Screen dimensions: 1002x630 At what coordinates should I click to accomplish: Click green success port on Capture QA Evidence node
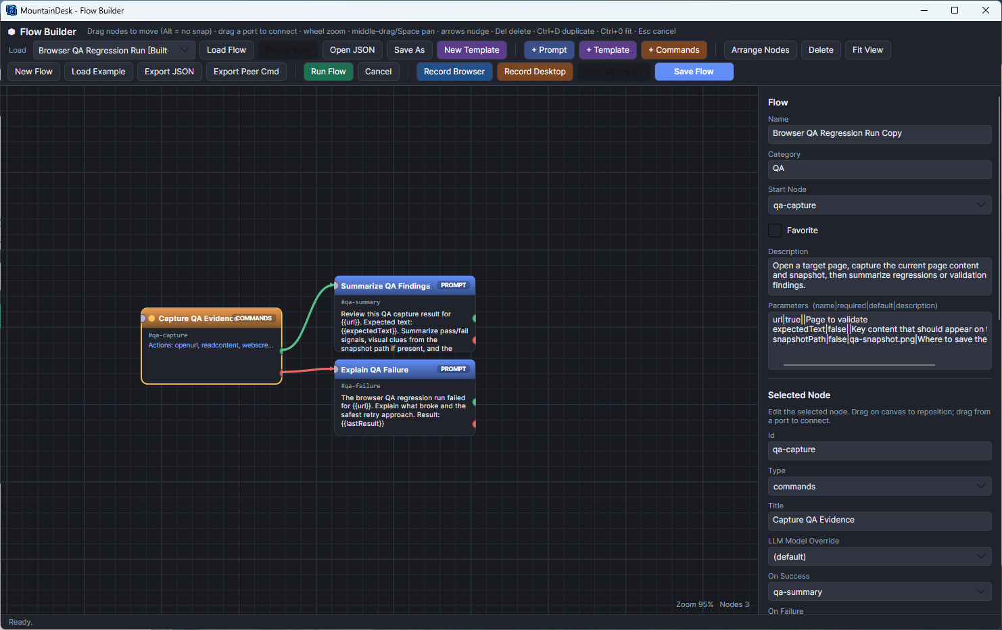(x=282, y=350)
